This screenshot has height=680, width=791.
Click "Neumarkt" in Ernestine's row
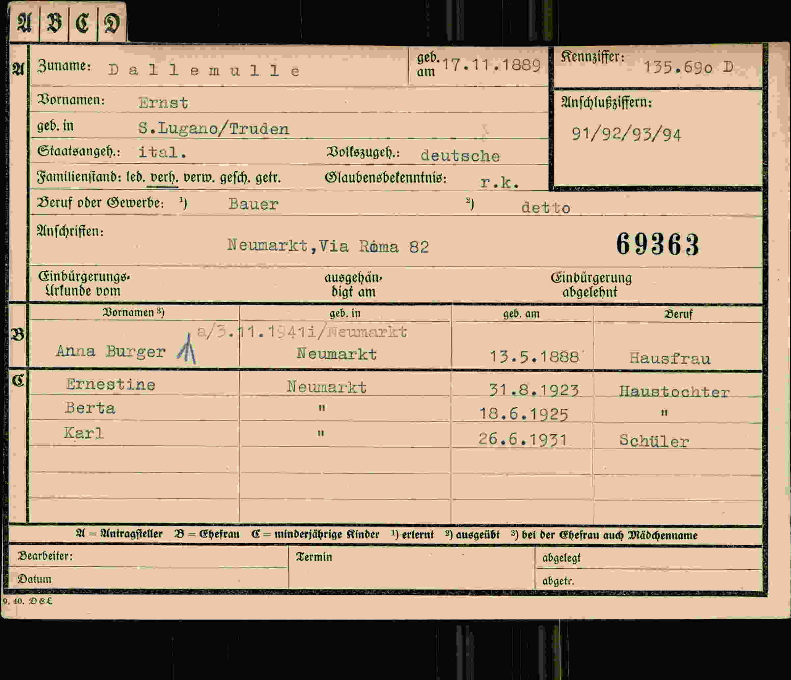coord(327,387)
